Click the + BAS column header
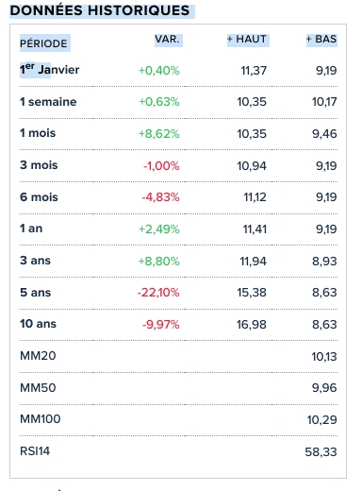Viewport: 362px width, 491px height. click(x=321, y=40)
